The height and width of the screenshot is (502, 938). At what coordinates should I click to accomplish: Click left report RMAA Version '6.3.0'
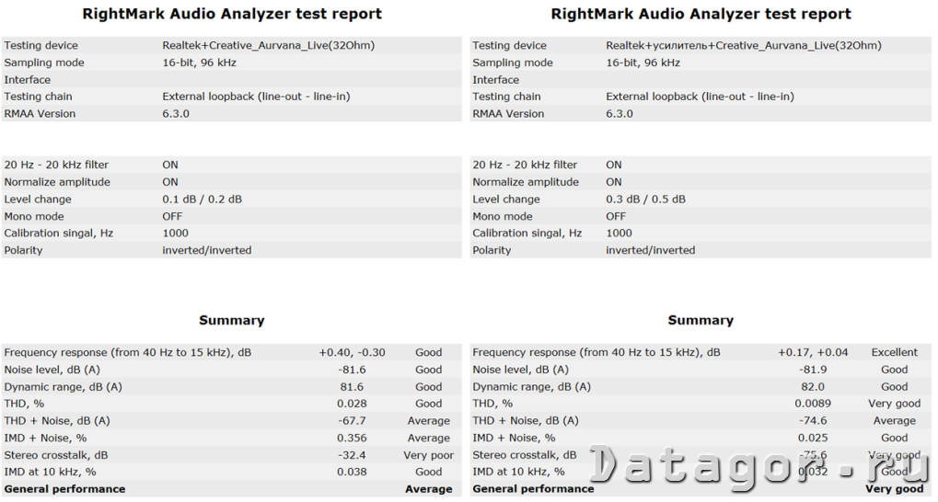click(x=176, y=114)
